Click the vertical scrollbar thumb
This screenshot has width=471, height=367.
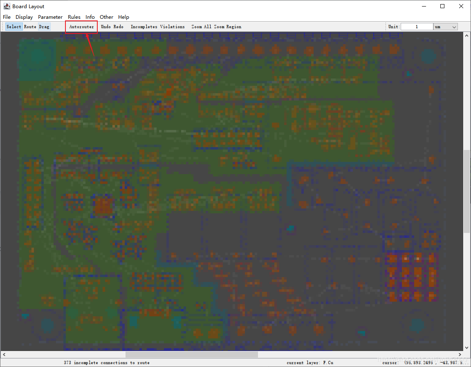pyautogui.click(x=467, y=191)
